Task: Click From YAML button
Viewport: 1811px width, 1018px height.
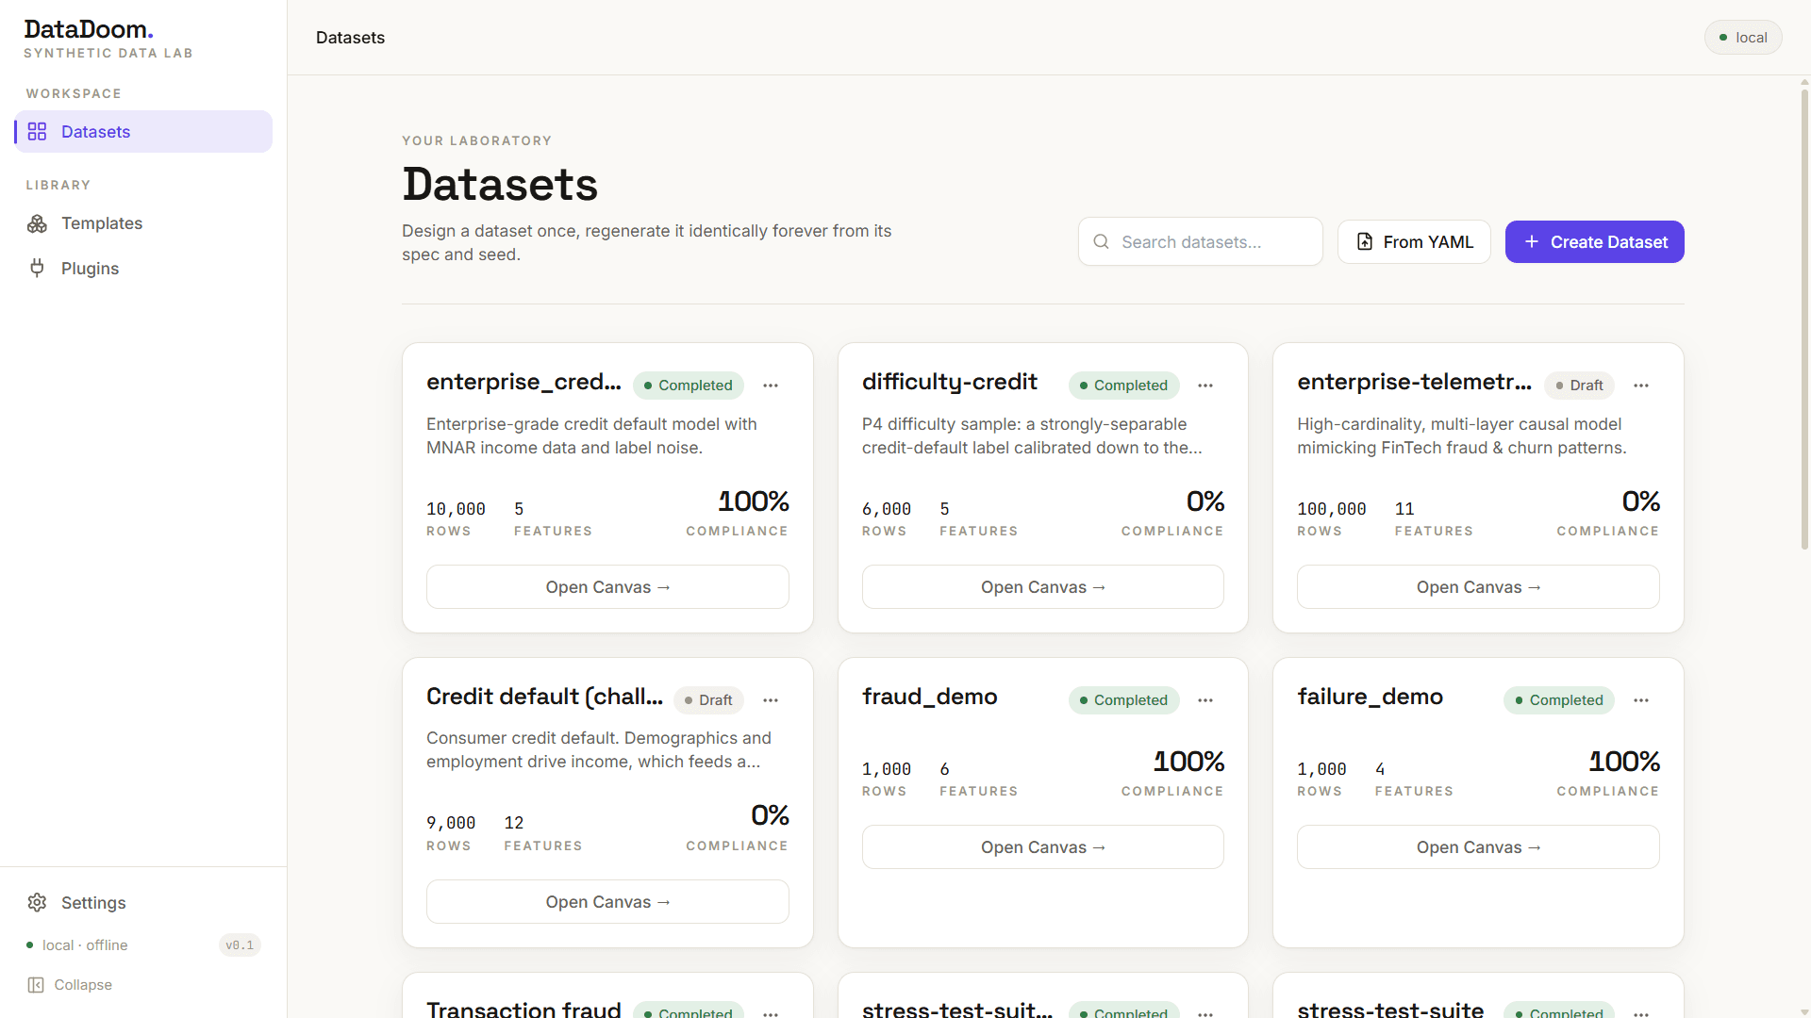Action: coord(1414,242)
